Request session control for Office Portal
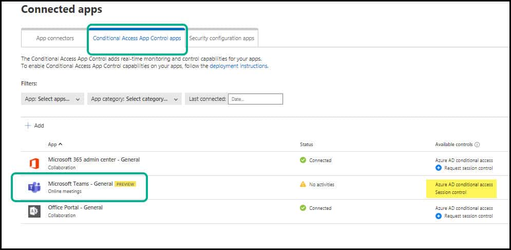Screen dimensions: 511x250 tap(468, 216)
